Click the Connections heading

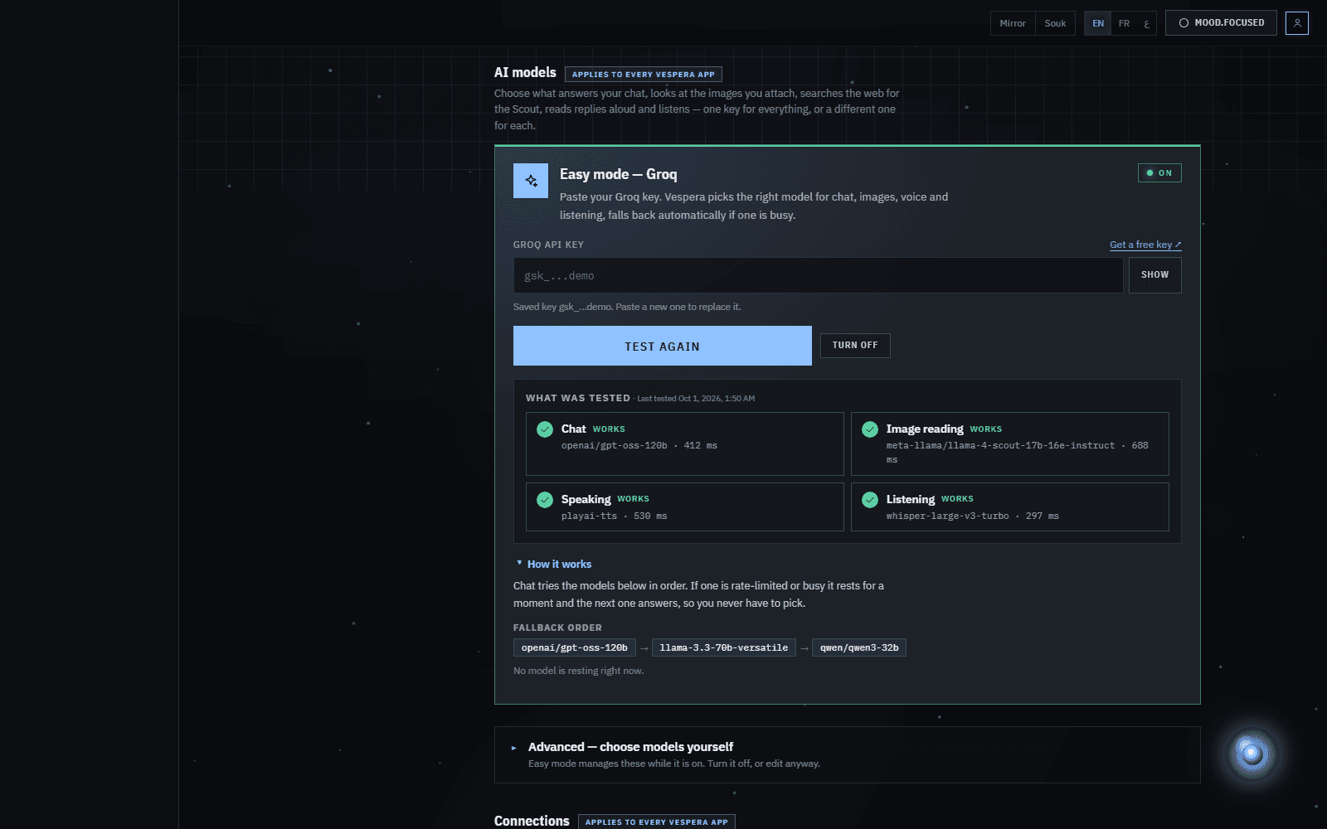click(x=532, y=821)
